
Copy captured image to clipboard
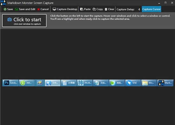pyautogui.click(x=98, y=9)
